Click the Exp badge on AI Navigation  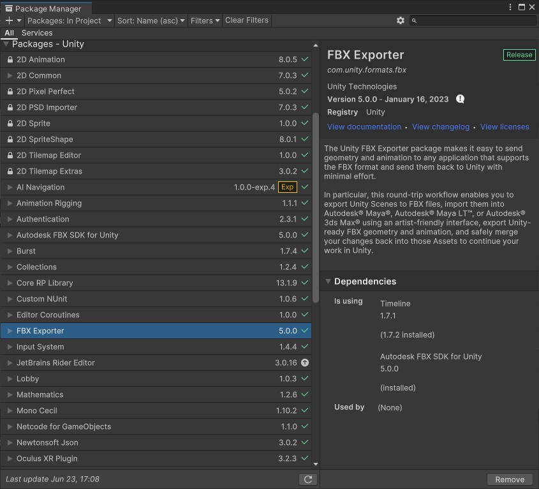point(288,187)
